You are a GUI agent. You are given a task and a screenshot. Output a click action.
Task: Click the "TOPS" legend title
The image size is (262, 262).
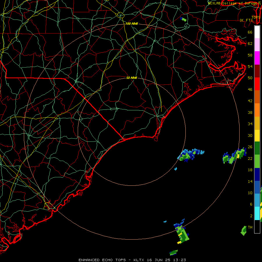(256, 17)
